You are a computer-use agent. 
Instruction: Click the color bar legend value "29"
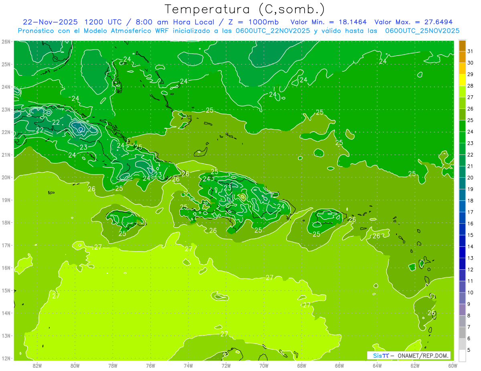click(471, 74)
